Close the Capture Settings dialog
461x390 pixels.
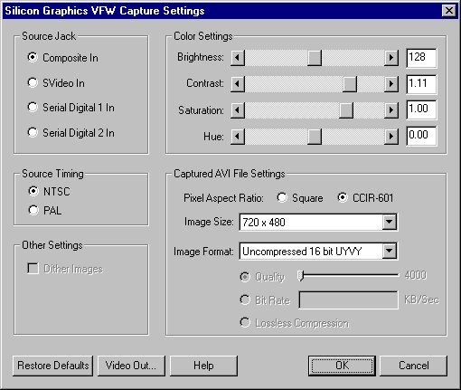tap(449, 11)
